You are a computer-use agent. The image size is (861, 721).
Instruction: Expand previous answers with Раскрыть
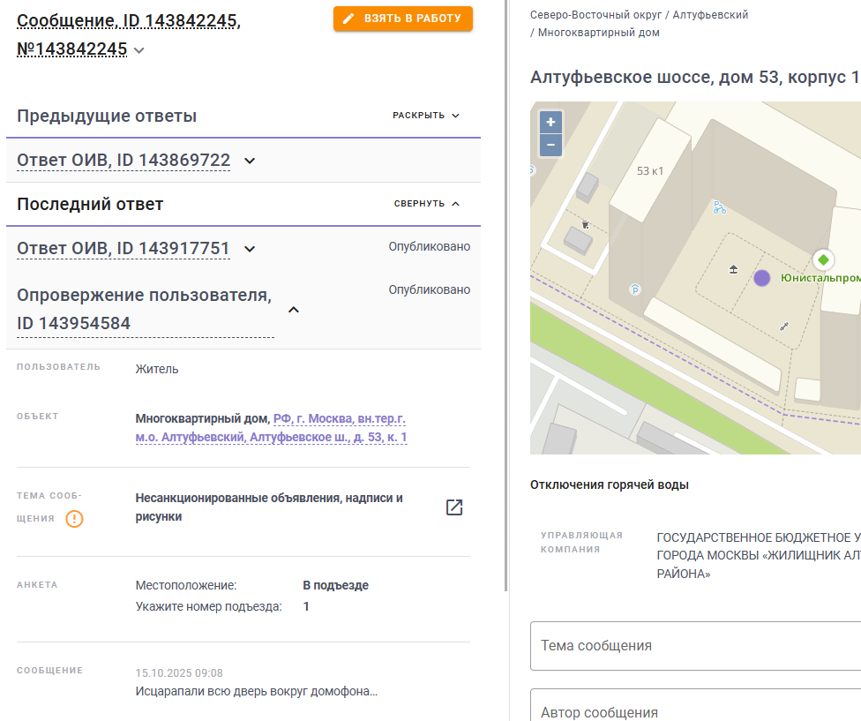coord(427,116)
